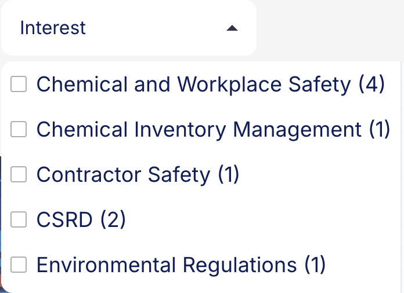Pick the Contractor Safety option label

pyautogui.click(x=123, y=174)
